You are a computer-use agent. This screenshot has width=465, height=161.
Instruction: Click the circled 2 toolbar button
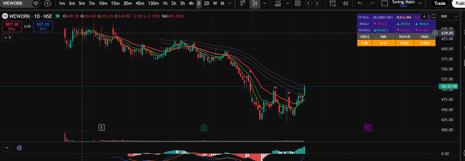point(317,3)
